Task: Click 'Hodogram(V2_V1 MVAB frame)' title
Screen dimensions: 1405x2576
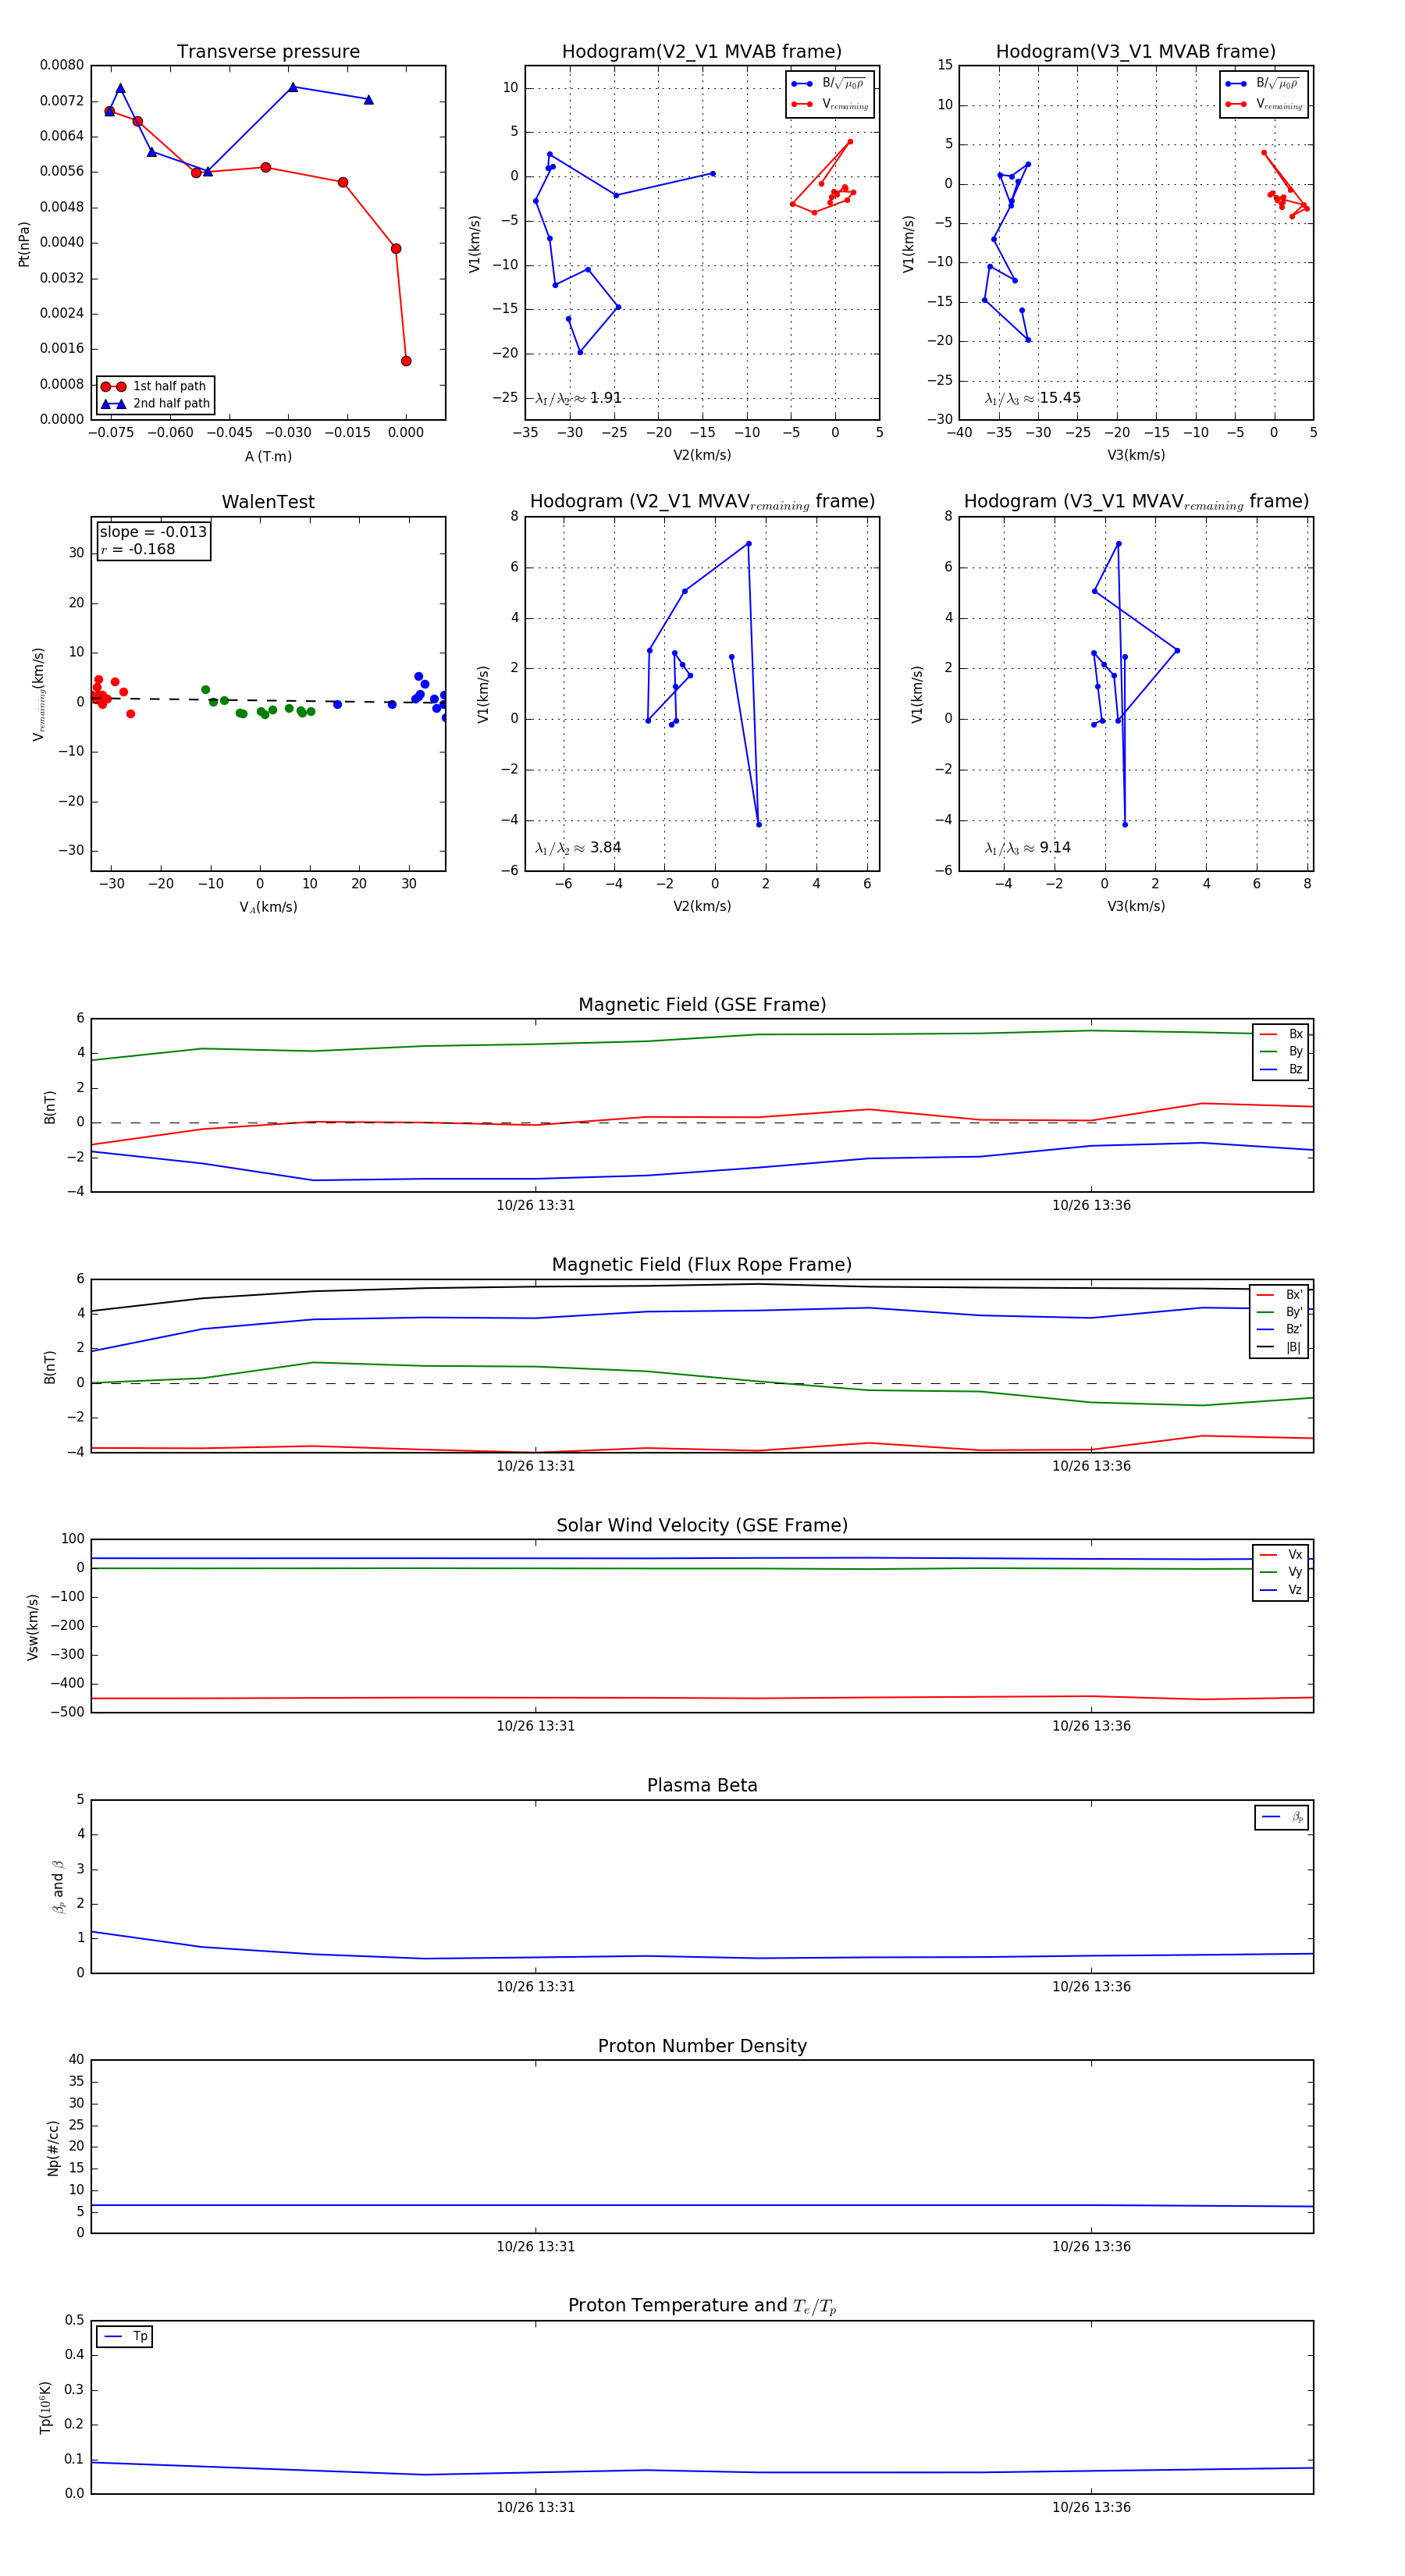Action: (x=702, y=52)
